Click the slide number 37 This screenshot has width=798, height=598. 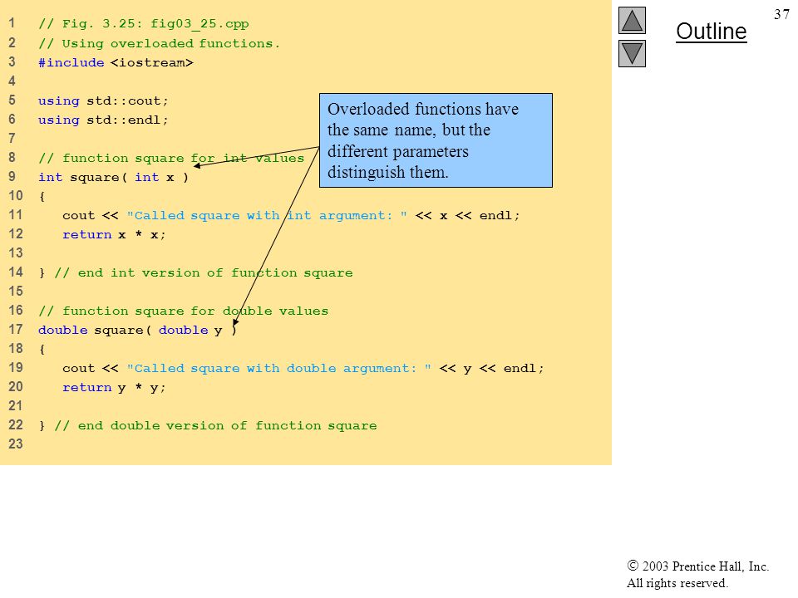click(781, 14)
